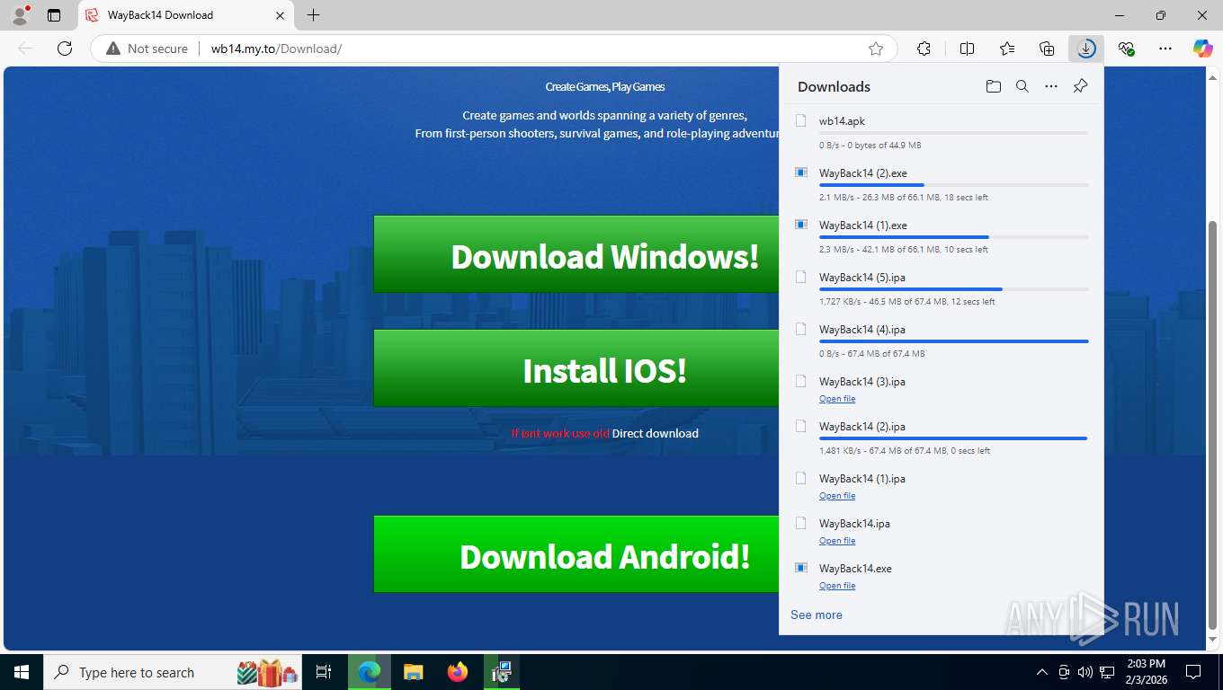The image size is (1223, 690).
Task: Open the Favorites list icon
Action: tap(1007, 49)
